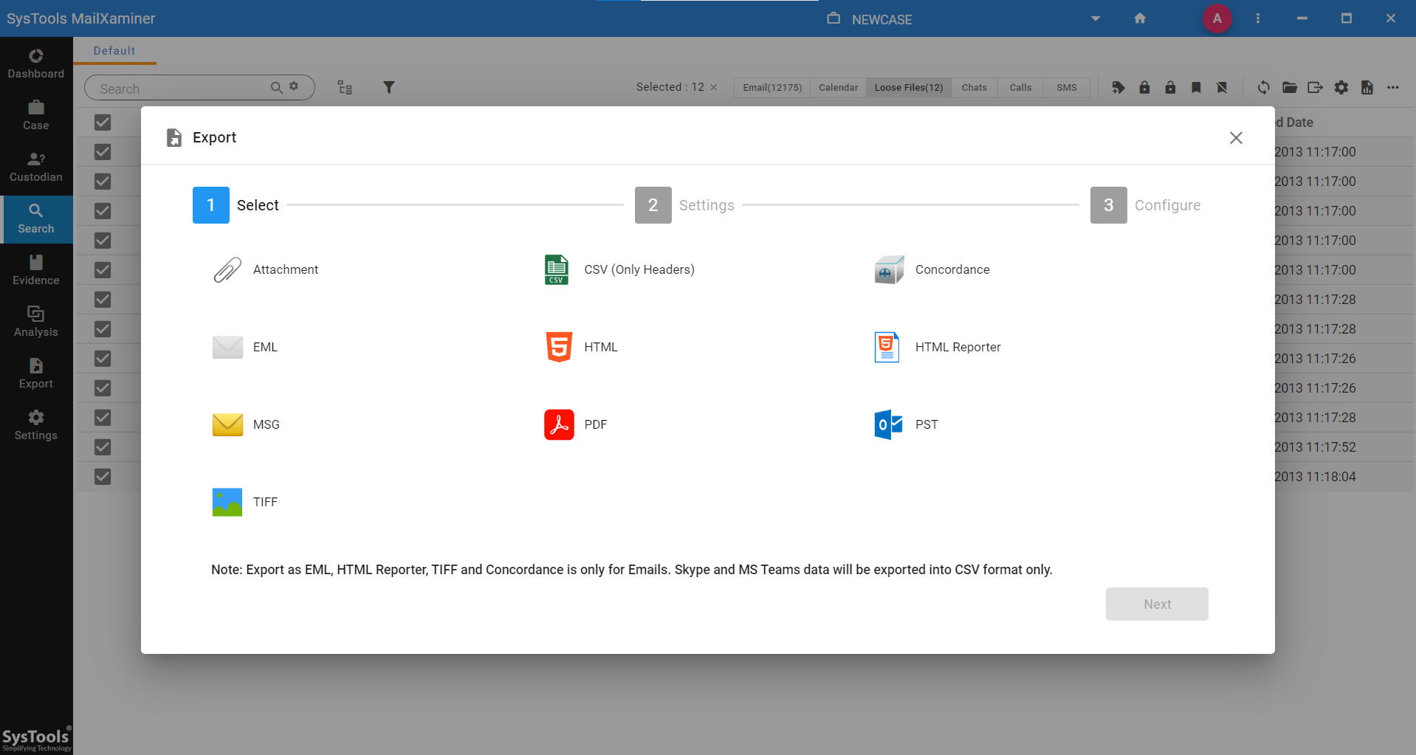Uncheck checkbox for row dated 11:17:52
This screenshot has width=1416, height=755.
coord(103,447)
